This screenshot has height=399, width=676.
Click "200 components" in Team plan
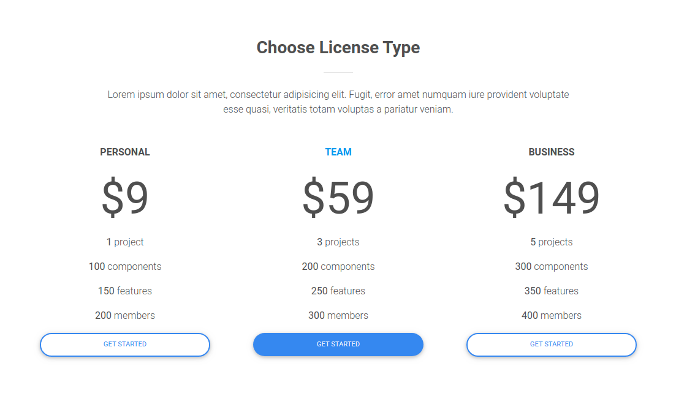[x=338, y=267]
